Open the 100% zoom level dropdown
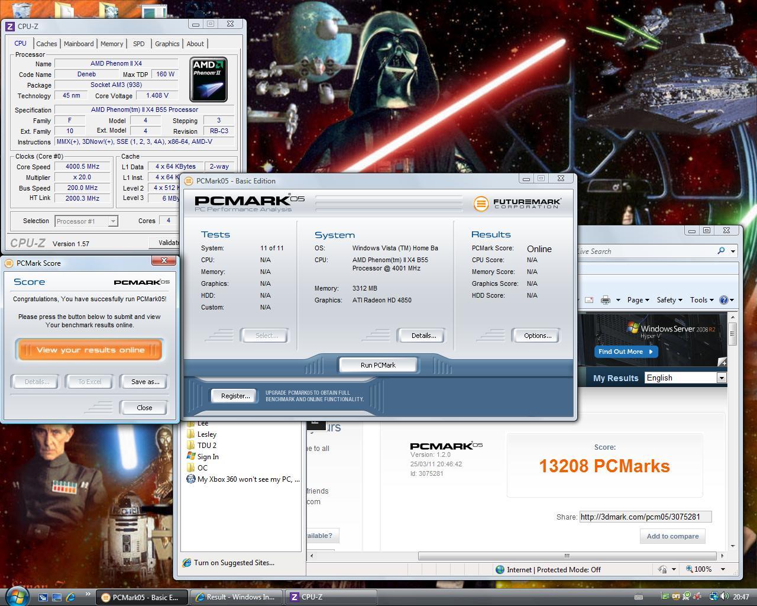The image size is (757, 606). coord(723,569)
